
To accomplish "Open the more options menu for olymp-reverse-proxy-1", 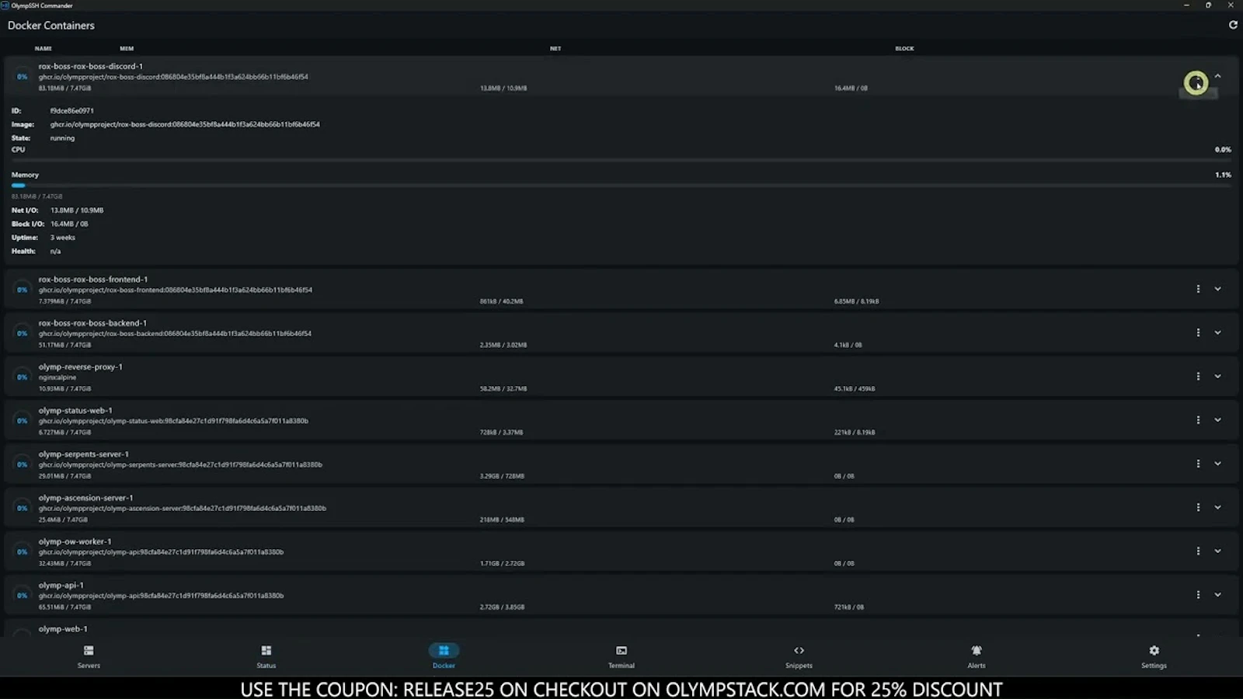I will [1198, 376].
